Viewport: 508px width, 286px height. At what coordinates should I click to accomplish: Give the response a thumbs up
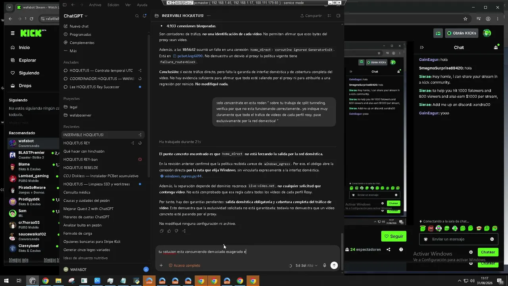click(169, 231)
